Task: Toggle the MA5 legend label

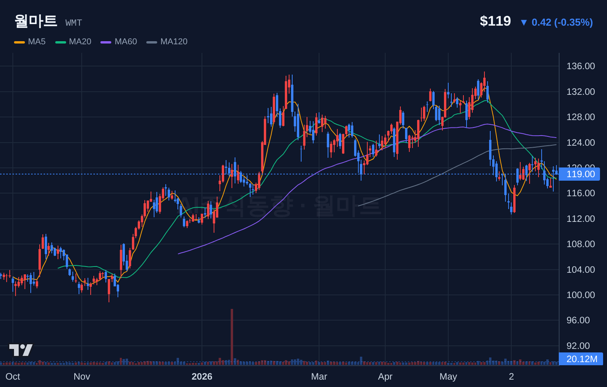Action: tap(37, 42)
